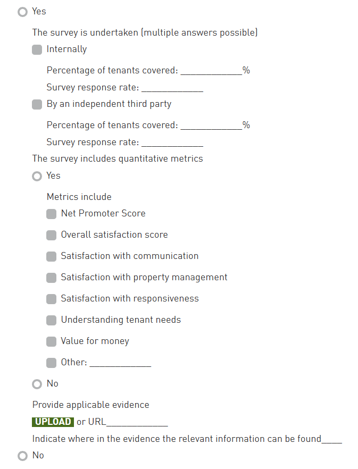Click Percentage of tenants covered field under third party
The width and height of the screenshot is (358, 469).
(211, 125)
